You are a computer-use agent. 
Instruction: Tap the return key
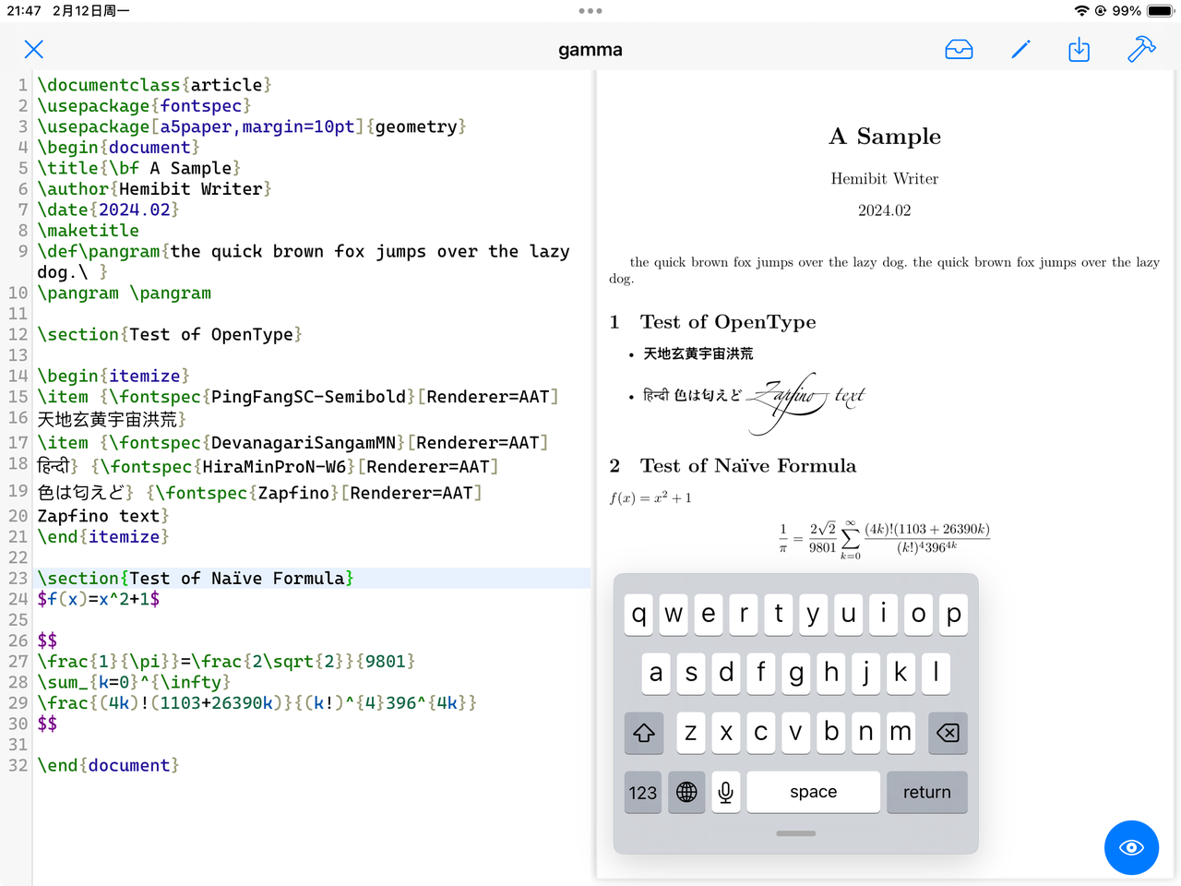(927, 792)
